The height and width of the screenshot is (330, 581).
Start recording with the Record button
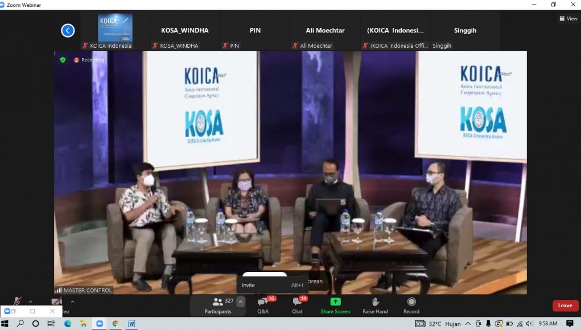click(x=411, y=305)
